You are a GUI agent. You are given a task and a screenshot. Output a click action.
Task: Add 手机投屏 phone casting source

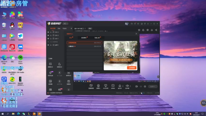(x=106, y=87)
